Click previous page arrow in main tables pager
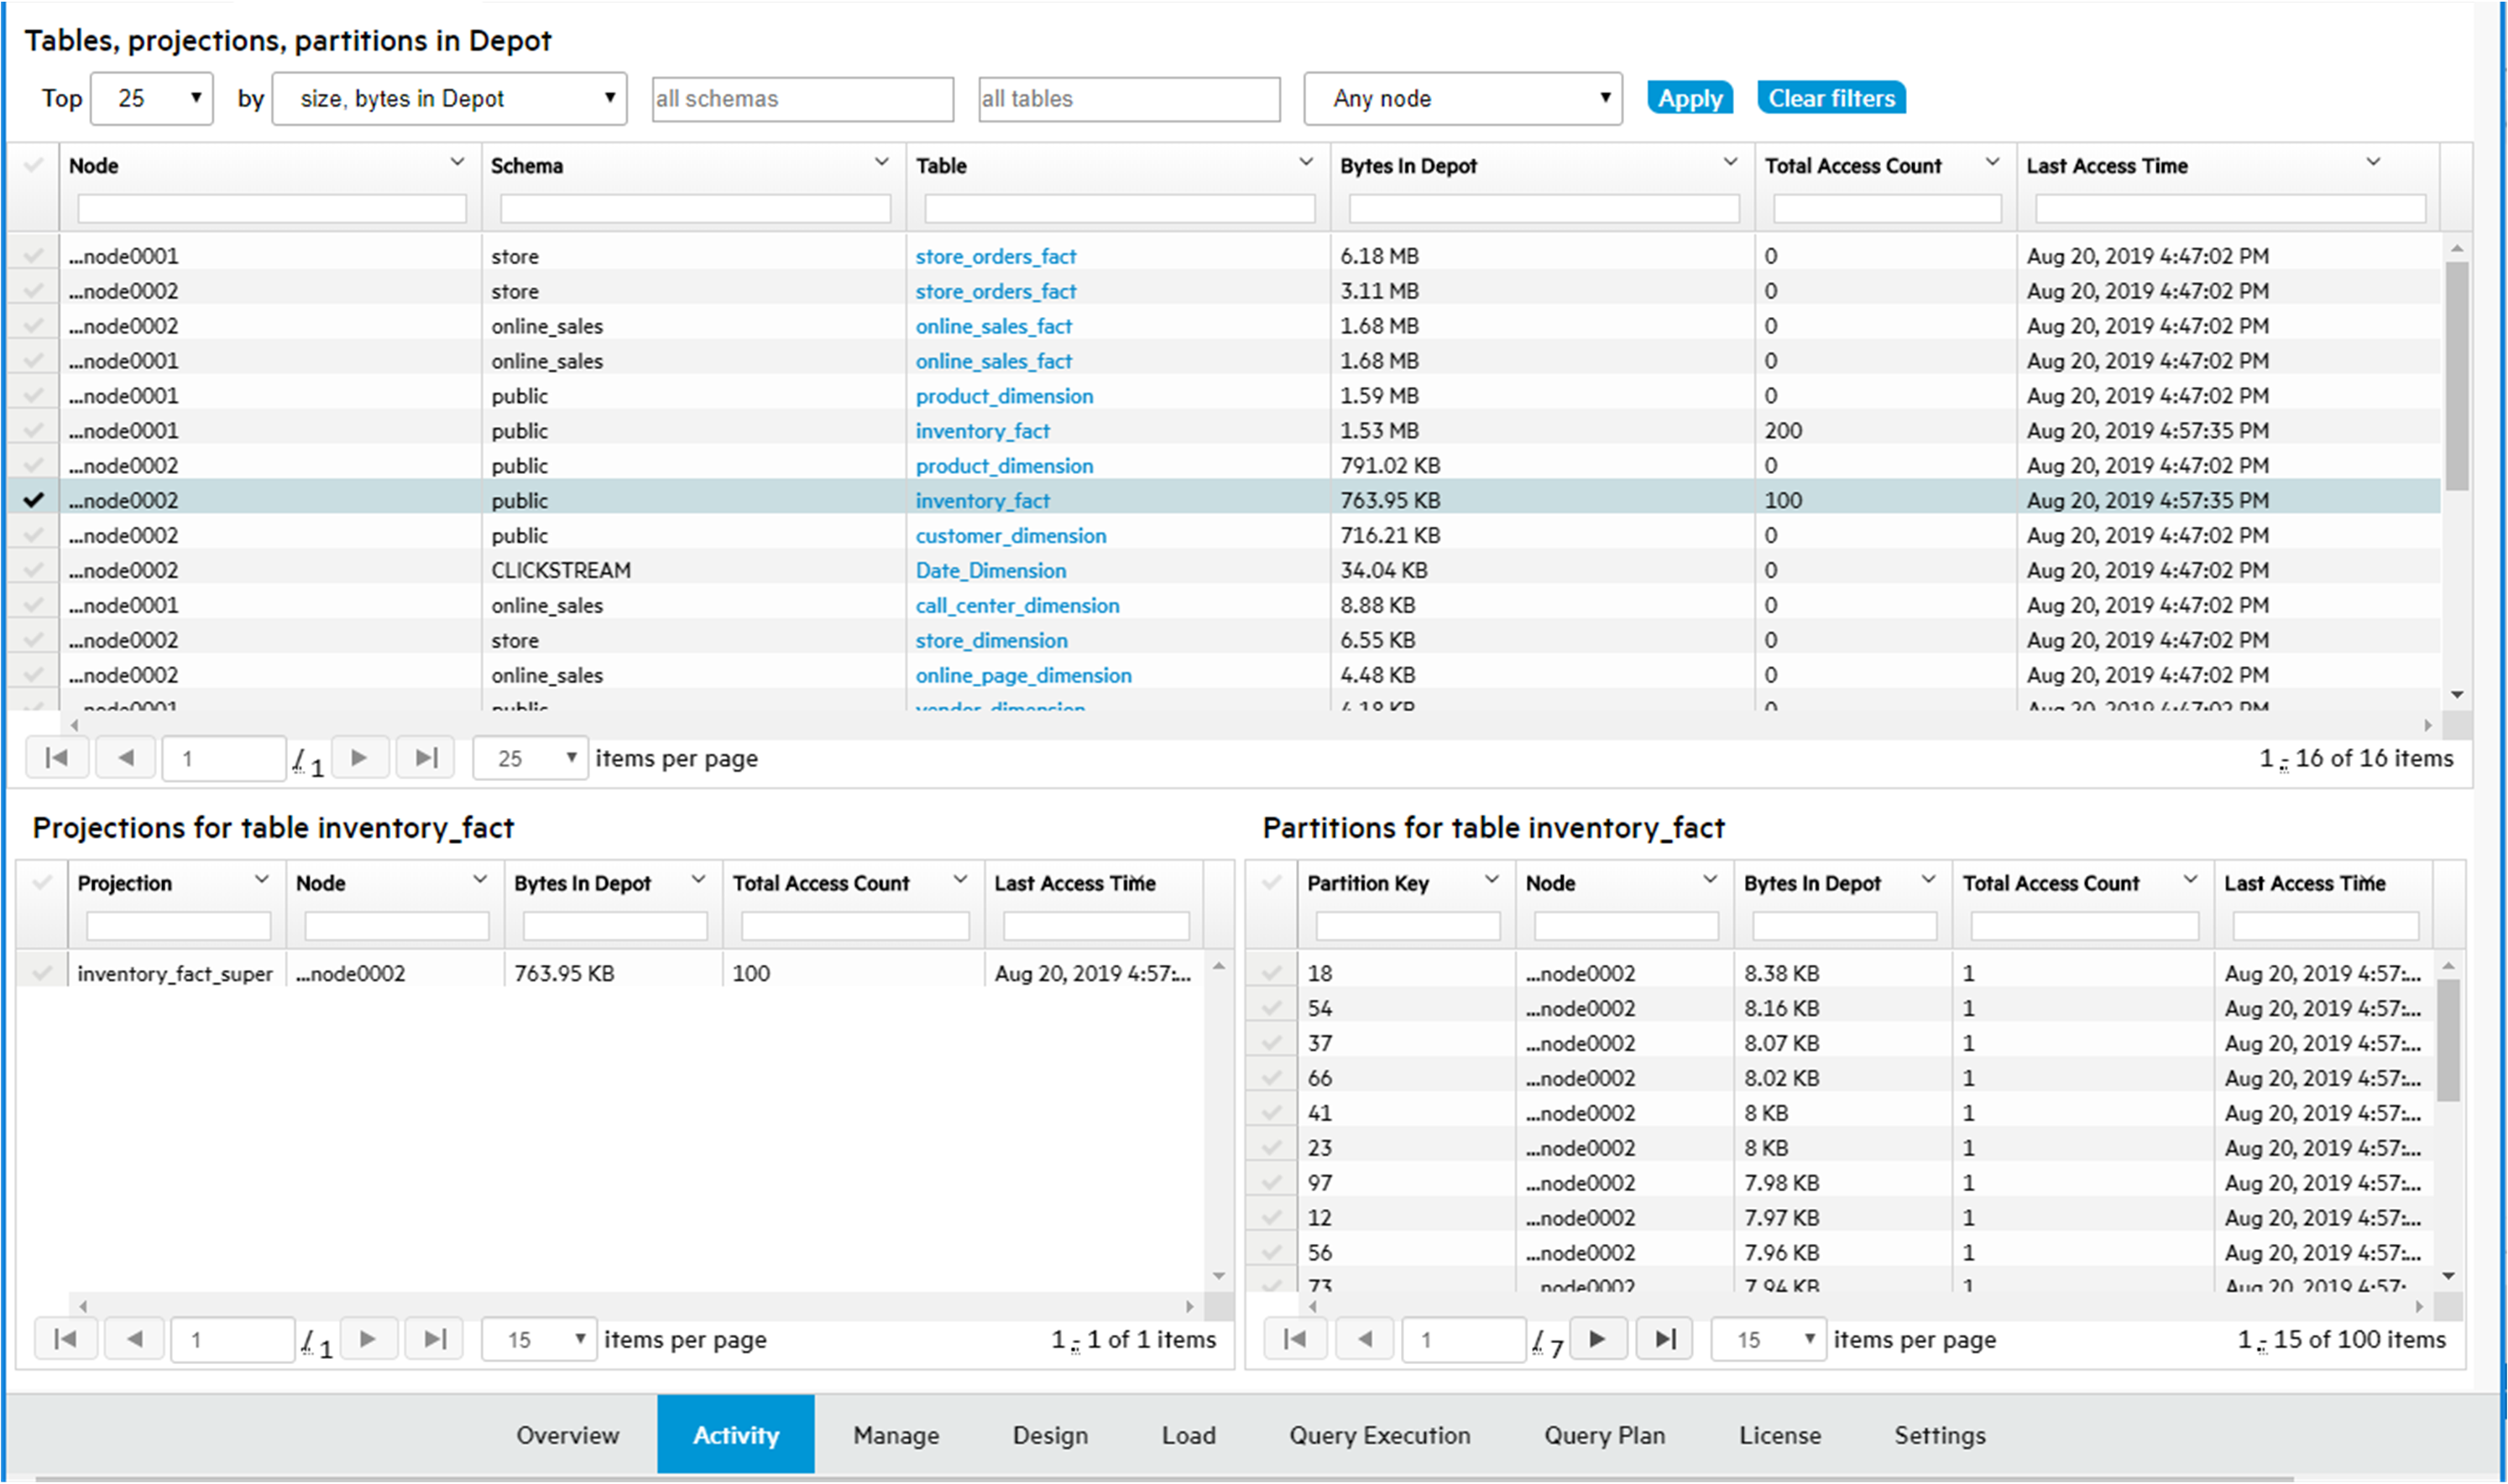Image resolution: width=2508 pixels, height=1484 pixels. [125, 758]
